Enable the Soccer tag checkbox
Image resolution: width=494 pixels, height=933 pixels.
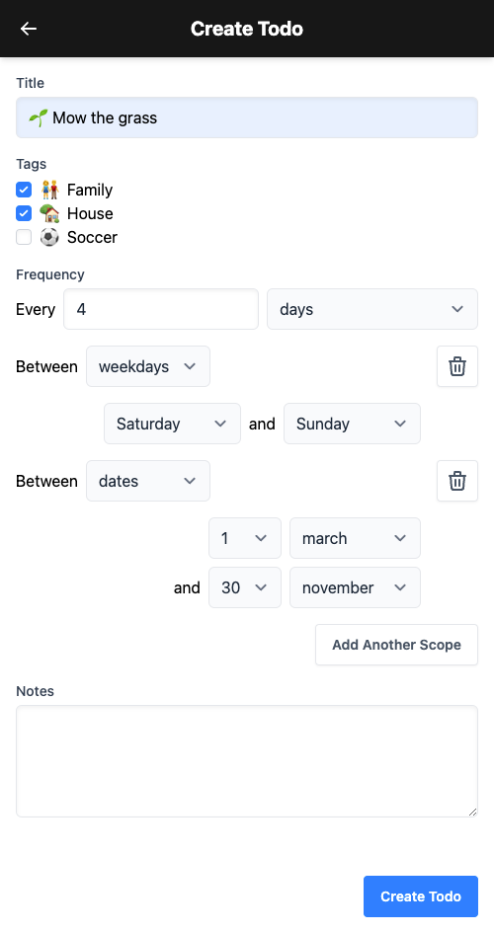point(23,237)
